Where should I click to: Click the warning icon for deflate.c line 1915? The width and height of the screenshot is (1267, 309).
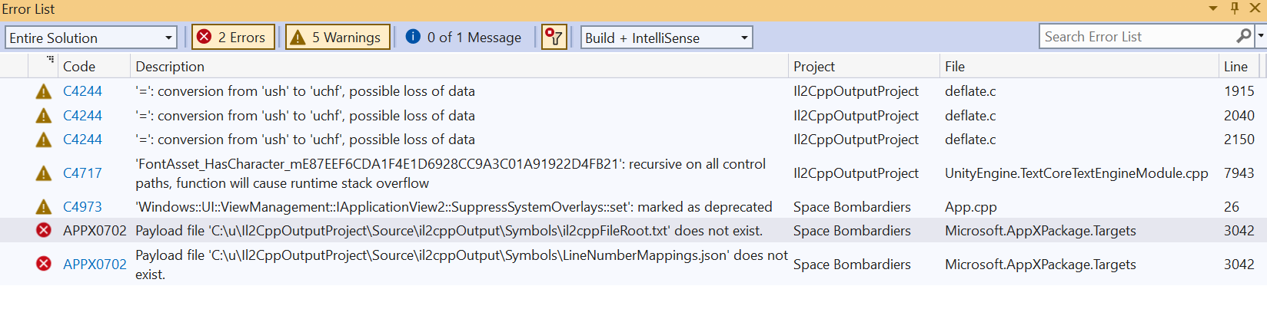pos(44,91)
